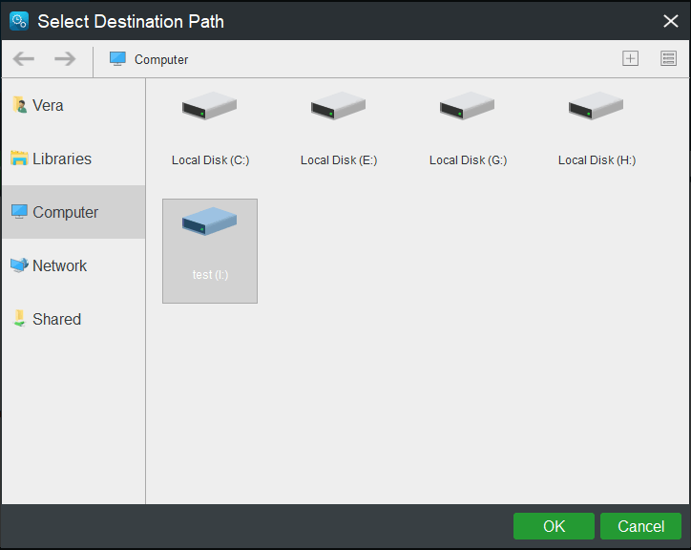Go forward with the right arrow
Image resolution: width=691 pixels, height=550 pixels.
pyautogui.click(x=65, y=58)
